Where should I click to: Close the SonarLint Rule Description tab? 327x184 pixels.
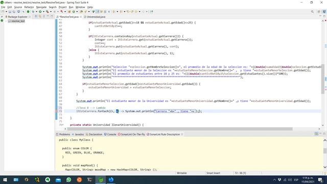click(182, 134)
